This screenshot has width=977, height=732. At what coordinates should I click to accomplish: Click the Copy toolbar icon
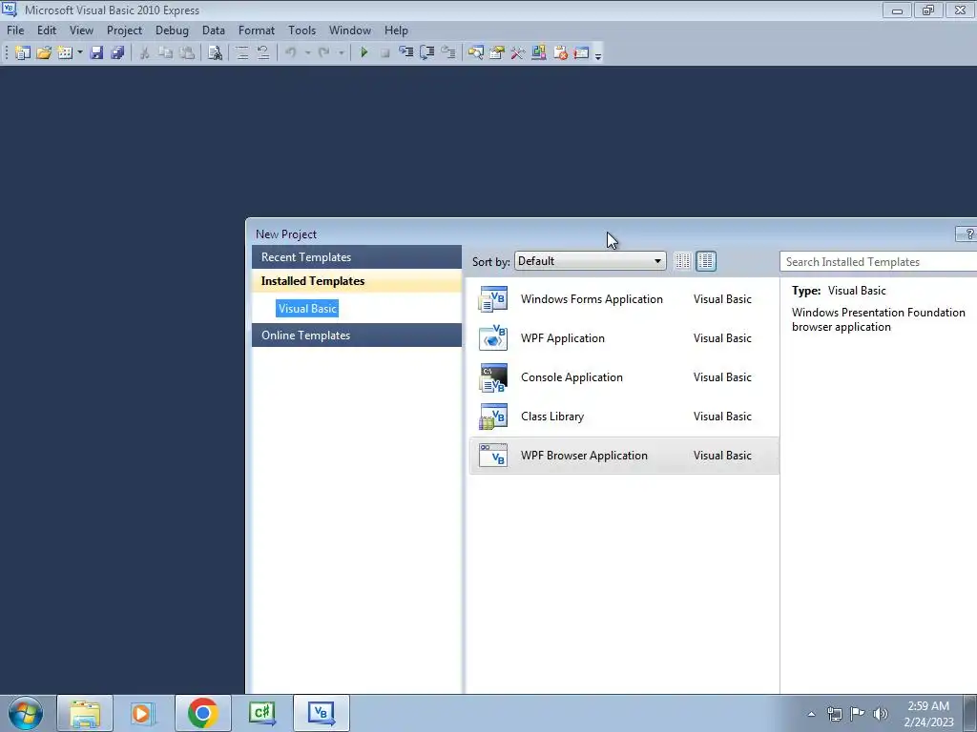pyautogui.click(x=165, y=53)
